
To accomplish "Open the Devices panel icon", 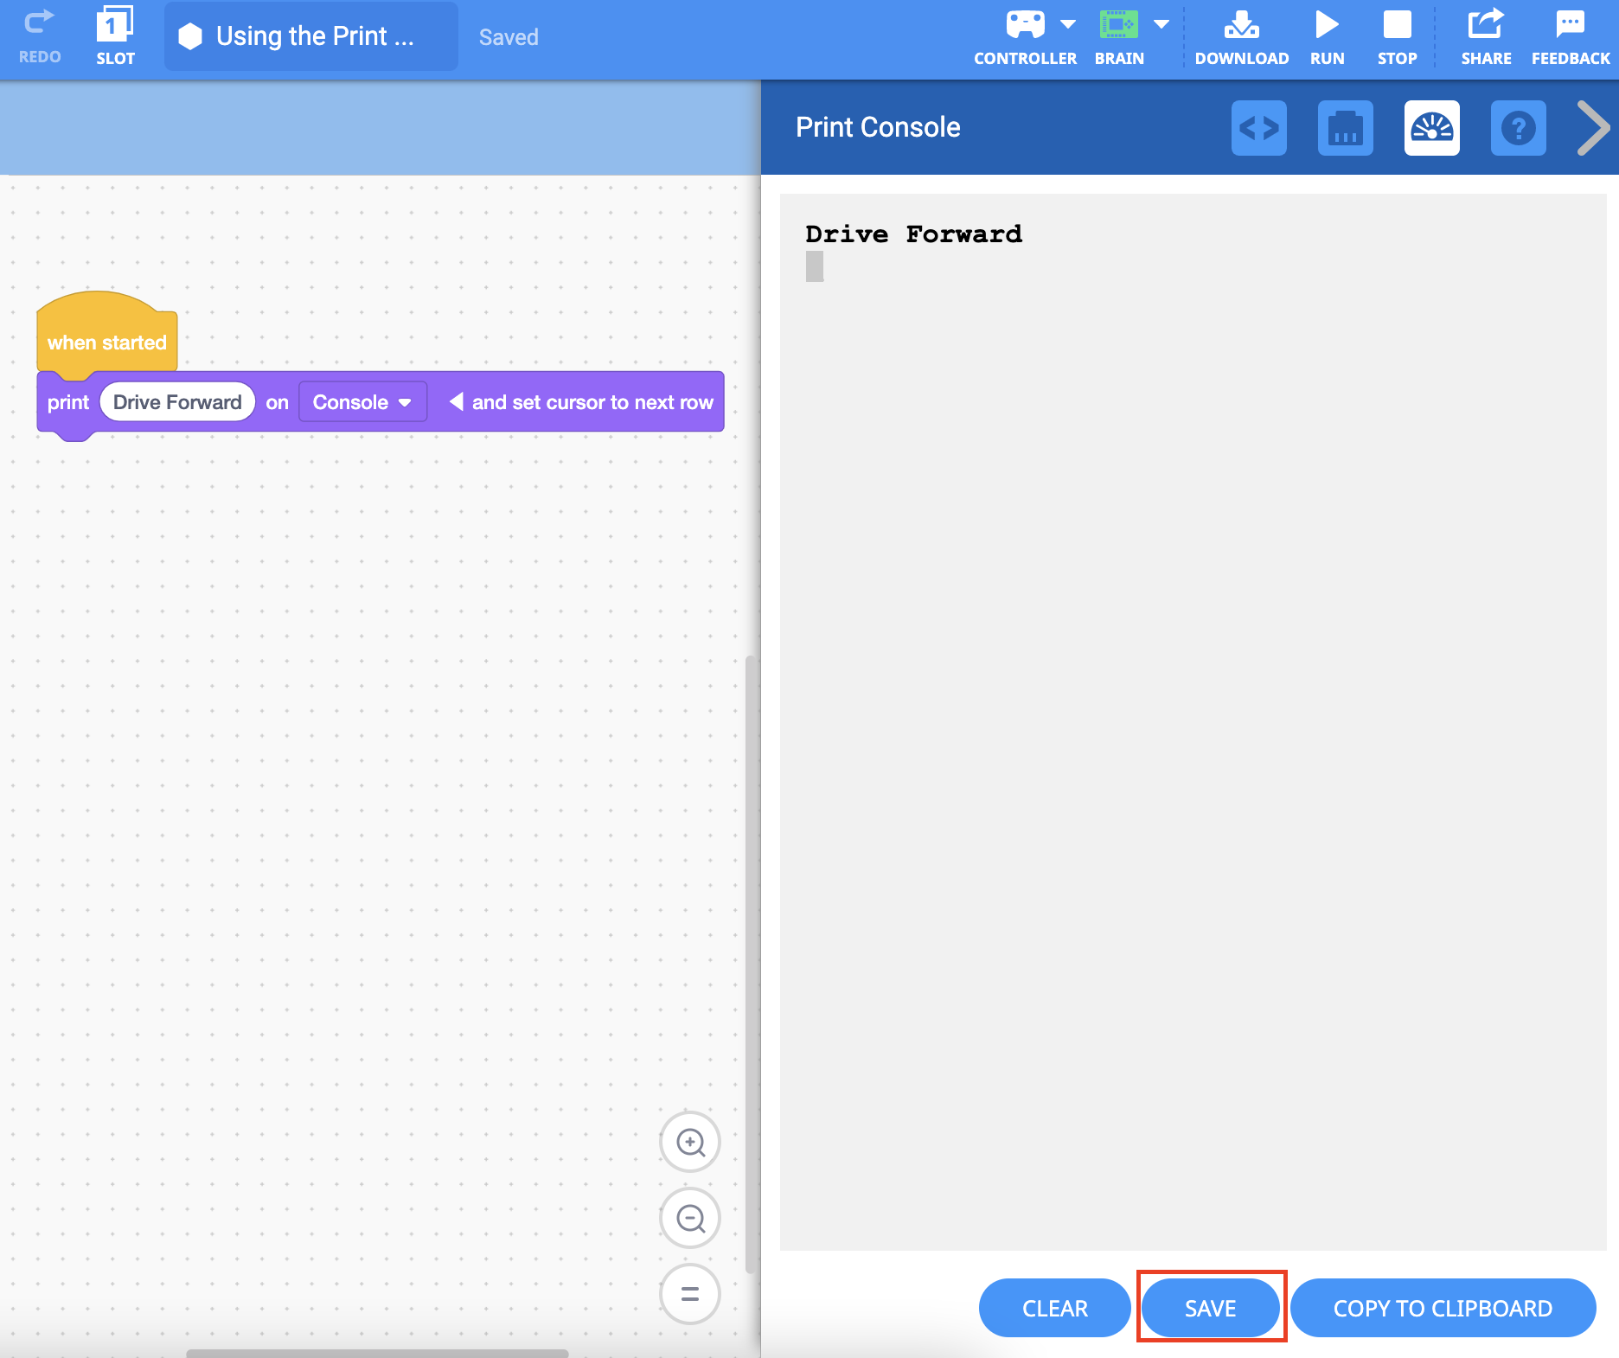I will coord(1345,128).
